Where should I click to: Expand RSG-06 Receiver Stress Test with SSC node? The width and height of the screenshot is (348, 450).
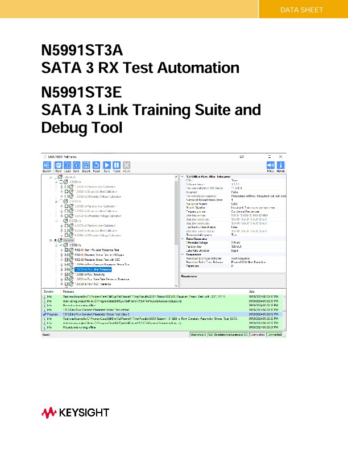click(x=61, y=260)
